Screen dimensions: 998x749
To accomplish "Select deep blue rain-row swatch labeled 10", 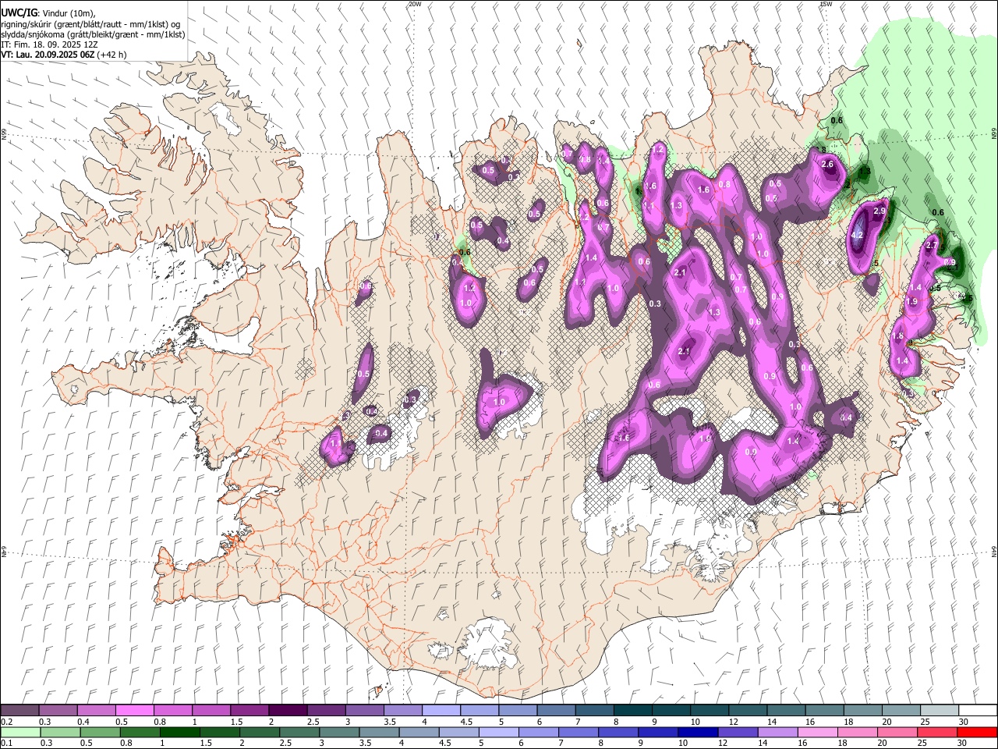I will point(698,732).
